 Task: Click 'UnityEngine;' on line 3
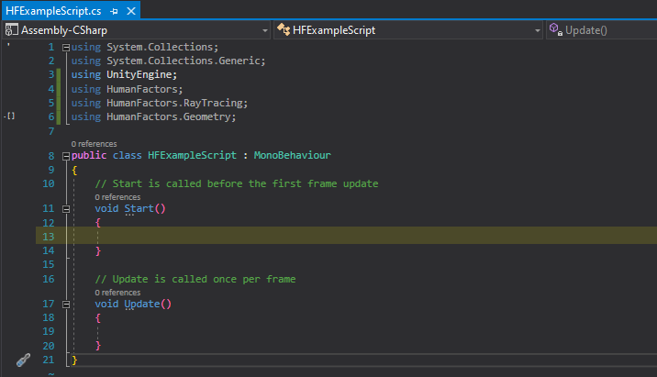(142, 74)
